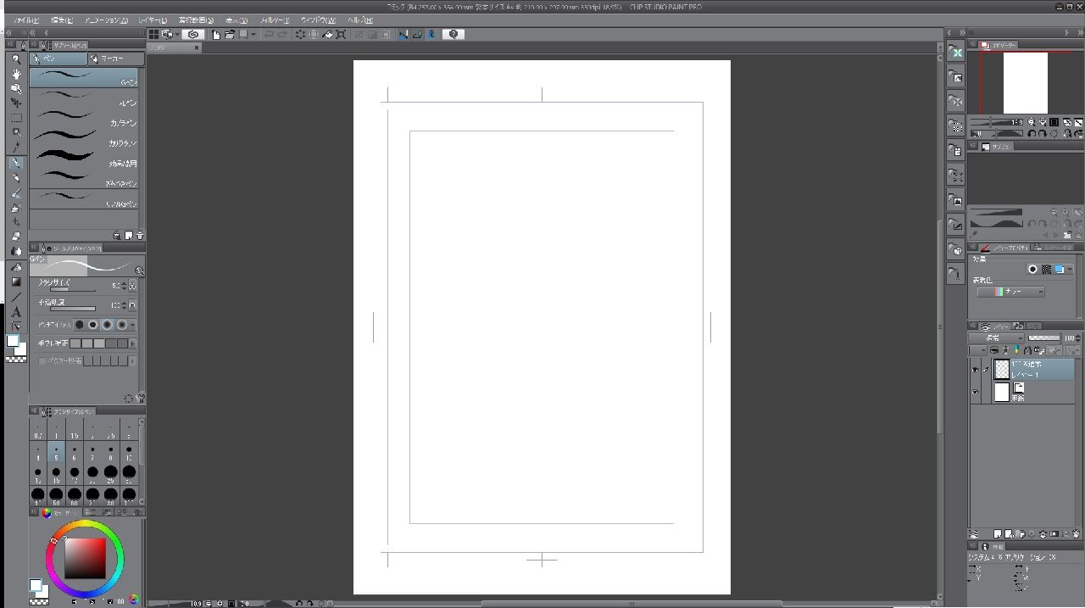Click the main foreground color swatch in toolbox

pyautogui.click(x=13, y=341)
